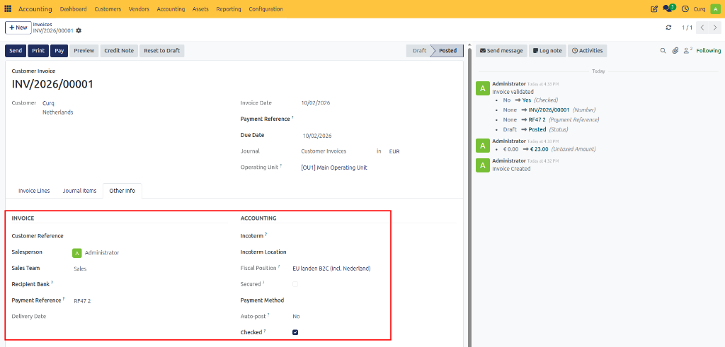The height and width of the screenshot is (347, 725).
Task: Open the Reporting menu
Action: 229,9
